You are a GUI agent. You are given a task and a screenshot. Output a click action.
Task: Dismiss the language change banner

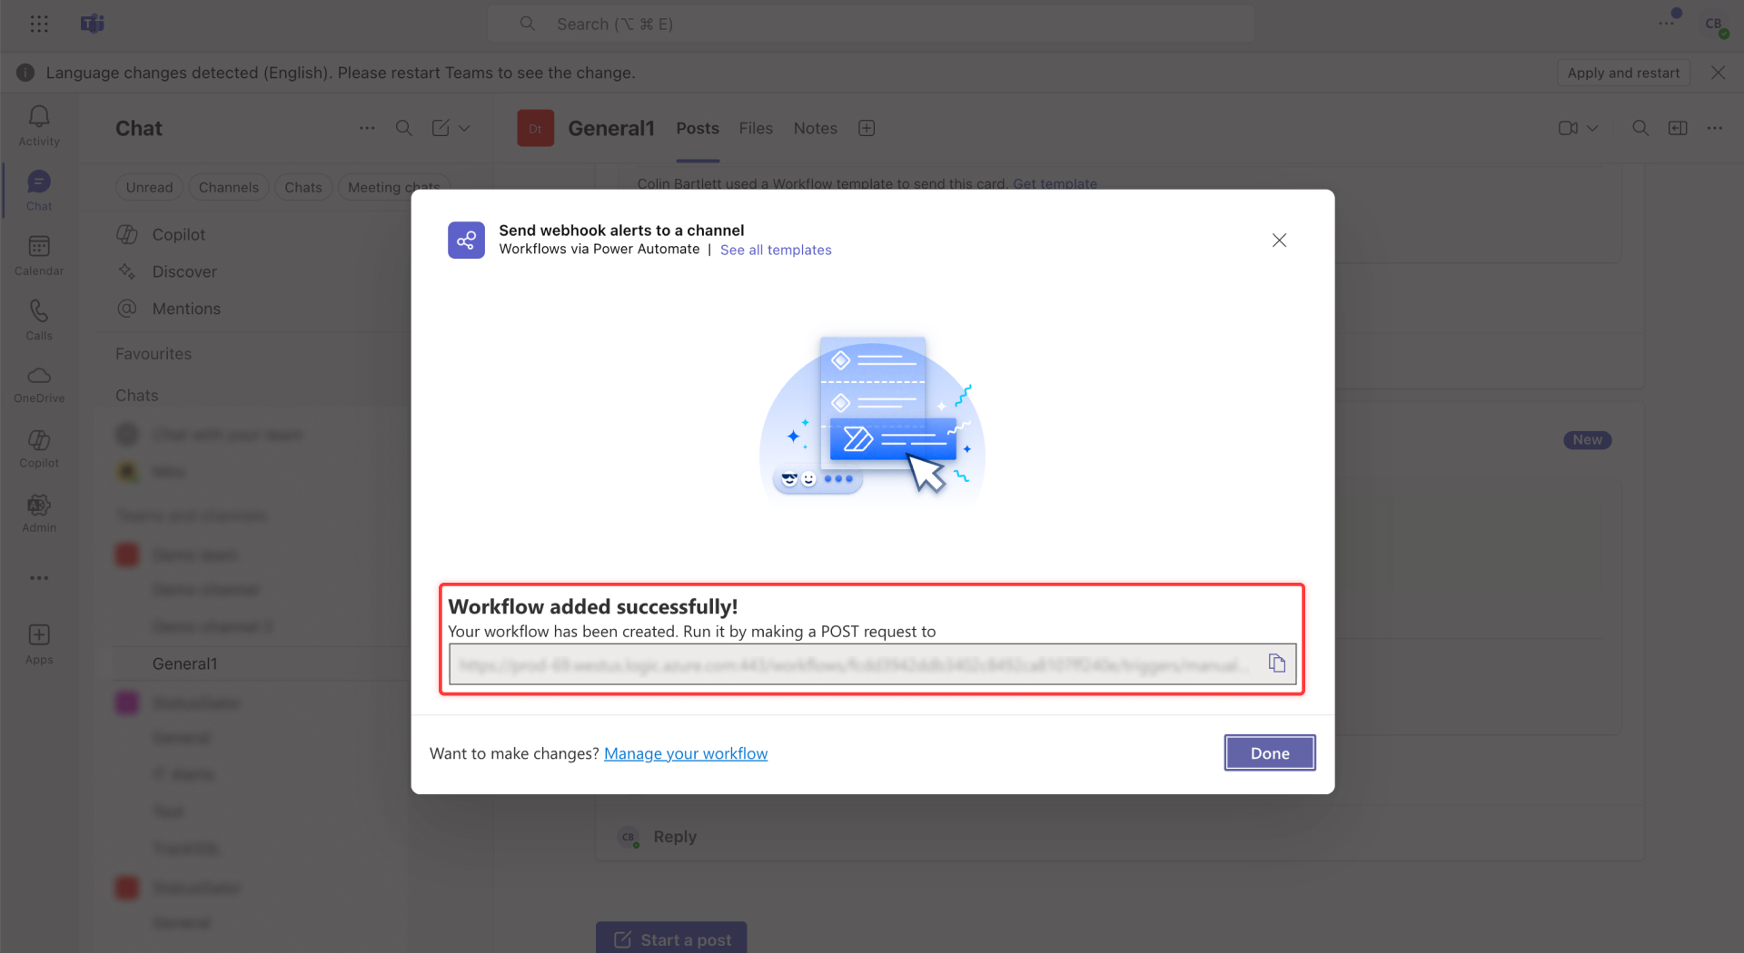pos(1718,73)
